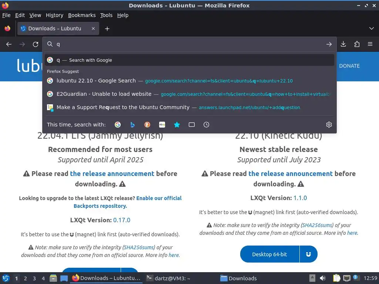Open network connection tray icon
379x284 pixels.
(x=346, y=278)
